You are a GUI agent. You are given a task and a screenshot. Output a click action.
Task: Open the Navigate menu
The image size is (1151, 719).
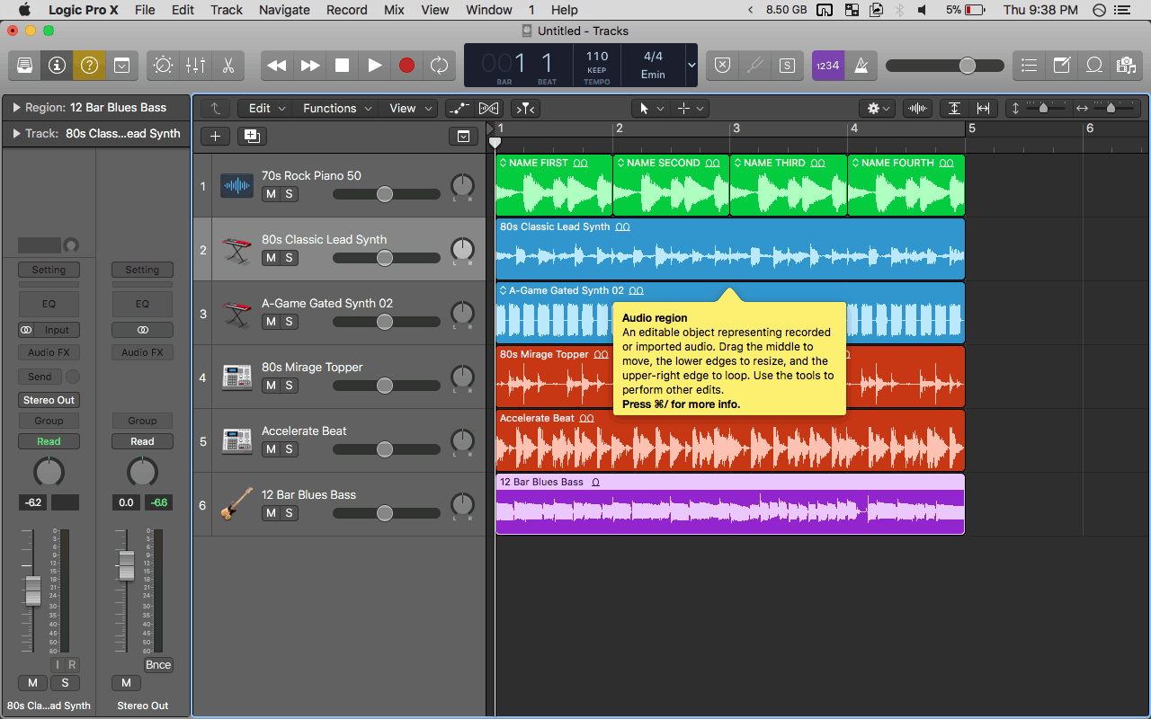(284, 10)
